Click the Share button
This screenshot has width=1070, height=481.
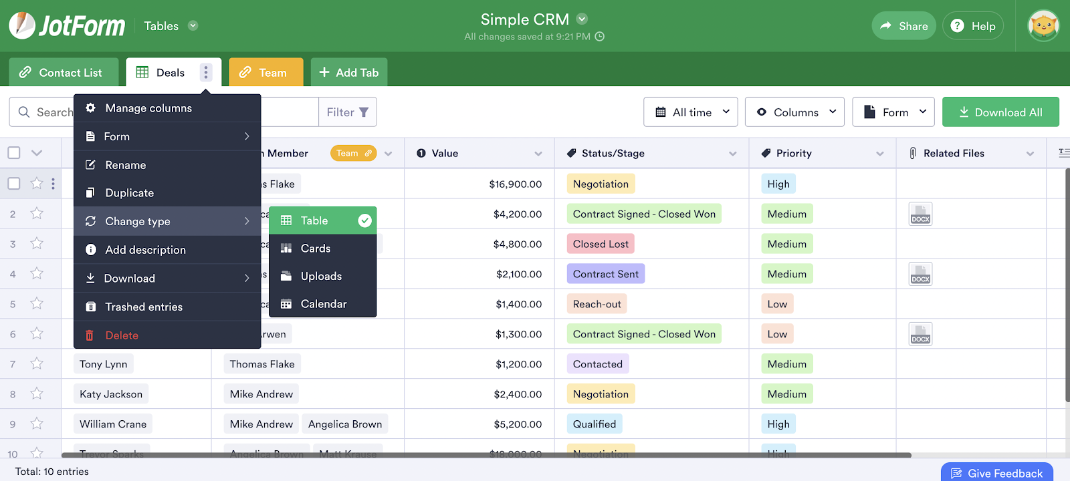[x=904, y=26]
